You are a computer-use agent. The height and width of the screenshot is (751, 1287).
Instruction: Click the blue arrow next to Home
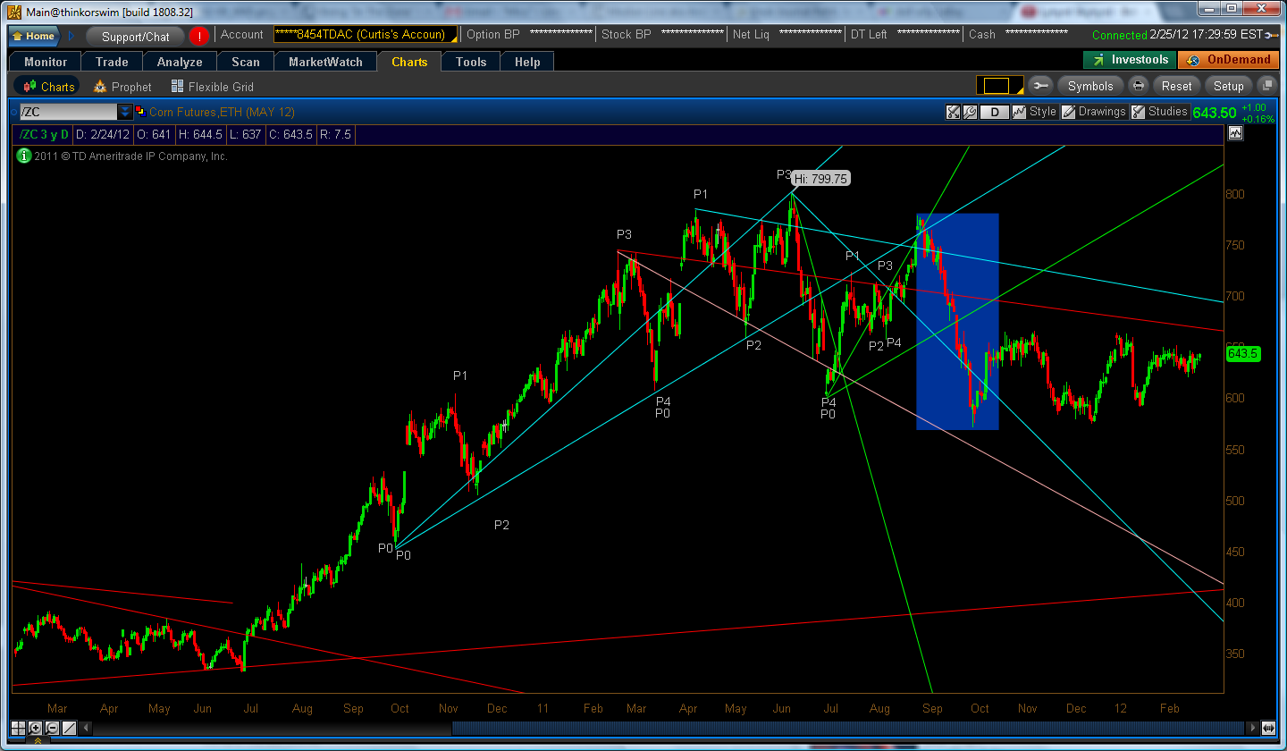[71, 37]
